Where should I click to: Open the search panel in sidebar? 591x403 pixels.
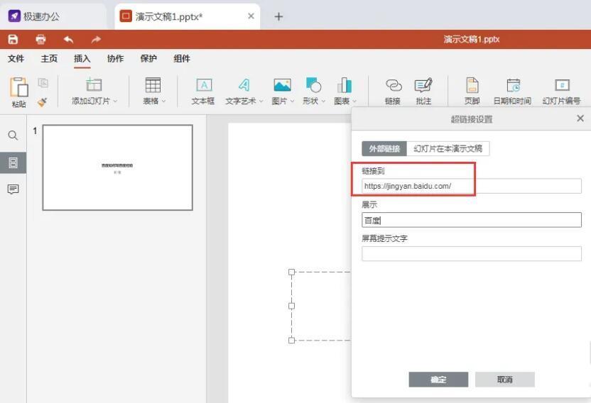[13, 136]
